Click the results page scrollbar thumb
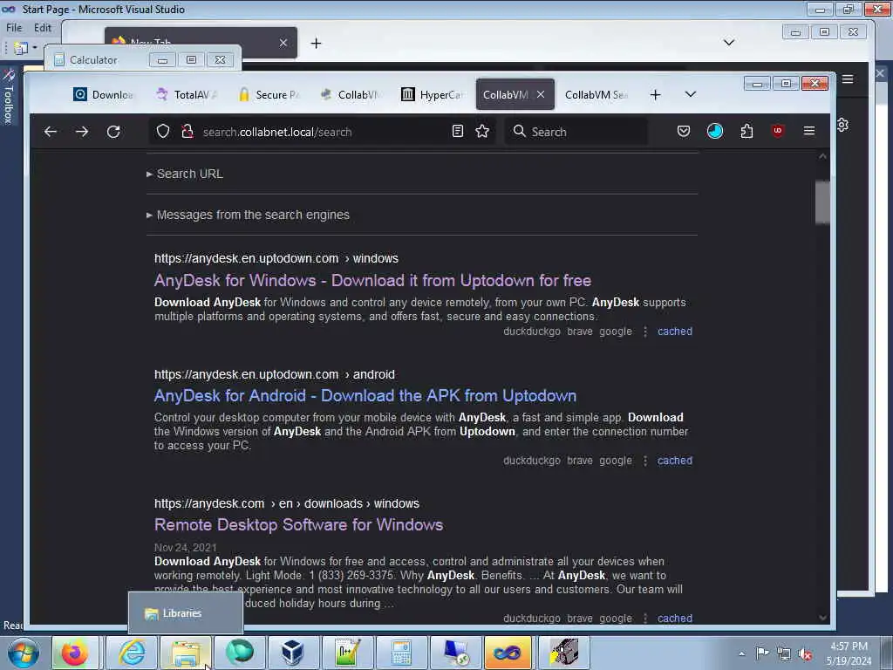The height and width of the screenshot is (670, 893). pyautogui.click(x=822, y=202)
